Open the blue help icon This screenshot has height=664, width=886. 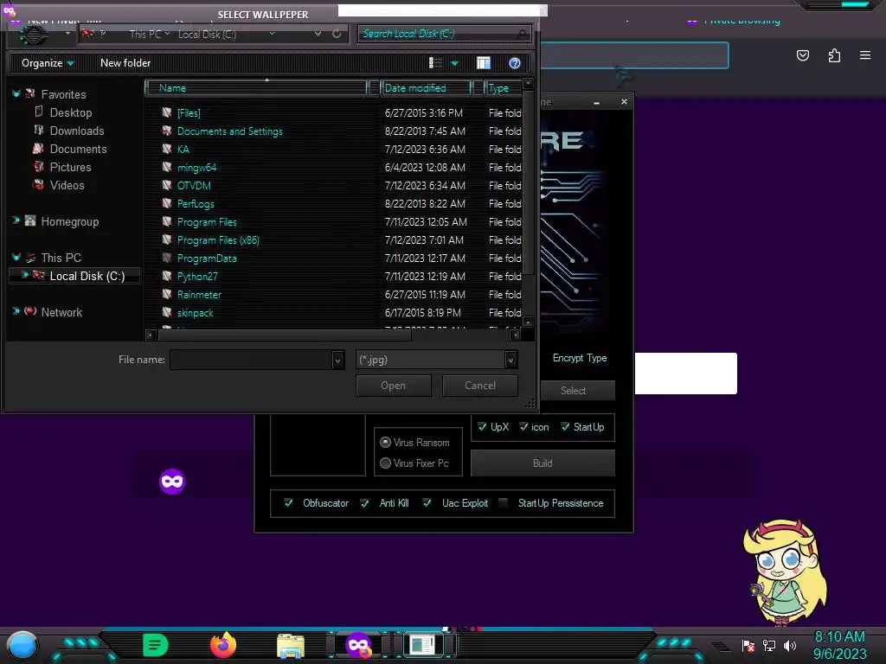coord(514,63)
